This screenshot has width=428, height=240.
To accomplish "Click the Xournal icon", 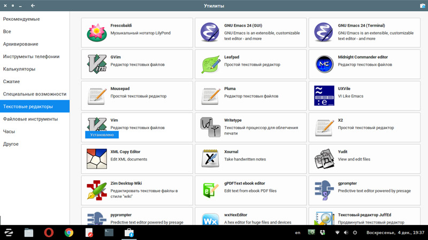I will pos(210,158).
